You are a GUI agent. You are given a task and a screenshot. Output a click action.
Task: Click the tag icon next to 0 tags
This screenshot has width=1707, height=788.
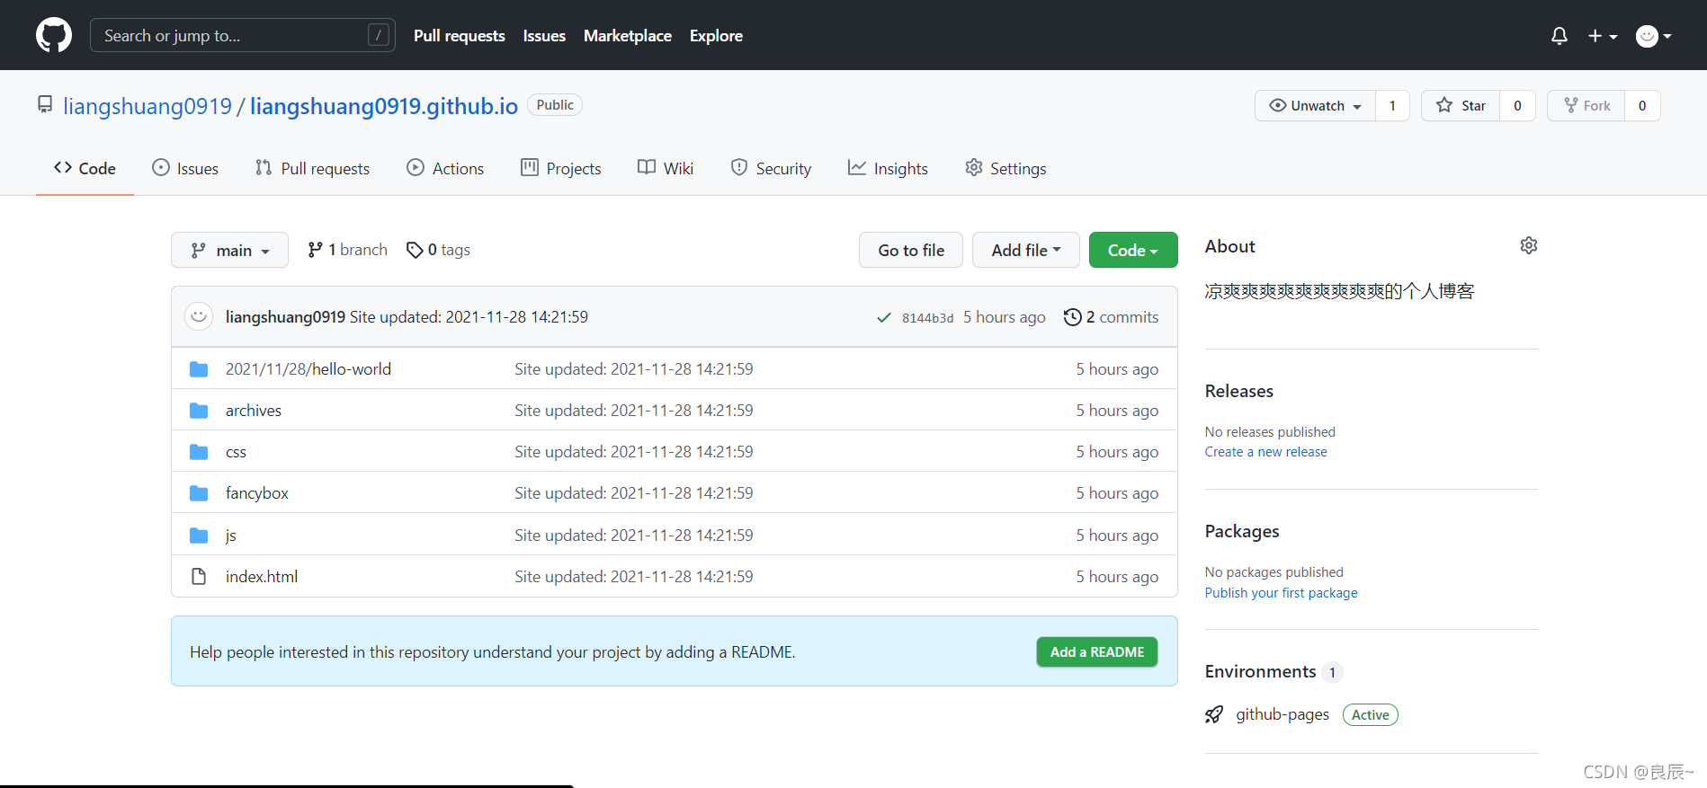415,250
